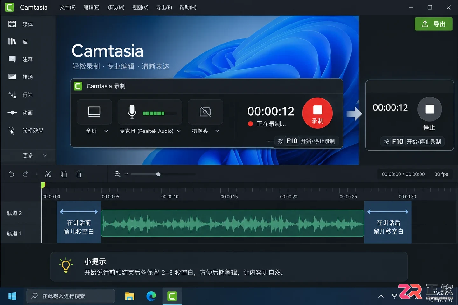Image resolution: width=458 pixels, height=305 pixels.
Task: Click the taskbar search box
Action: 71,296
